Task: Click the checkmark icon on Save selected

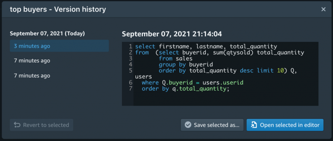Action: [x=188, y=125]
